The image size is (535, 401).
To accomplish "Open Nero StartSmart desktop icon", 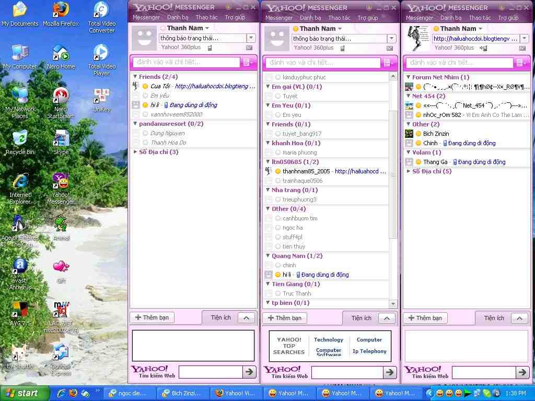I will tap(61, 103).
